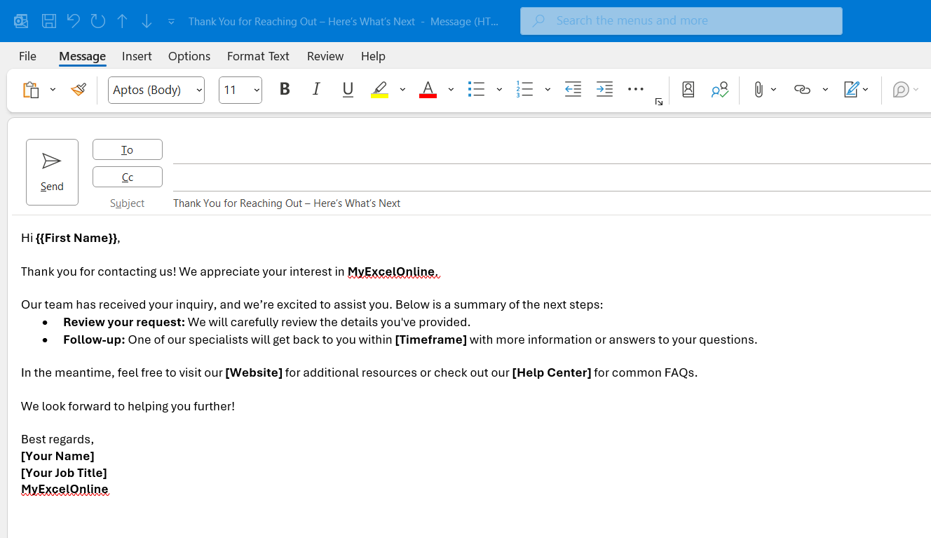The height and width of the screenshot is (538, 931).
Task: Click the Send button
Action: click(x=52, y=172)
